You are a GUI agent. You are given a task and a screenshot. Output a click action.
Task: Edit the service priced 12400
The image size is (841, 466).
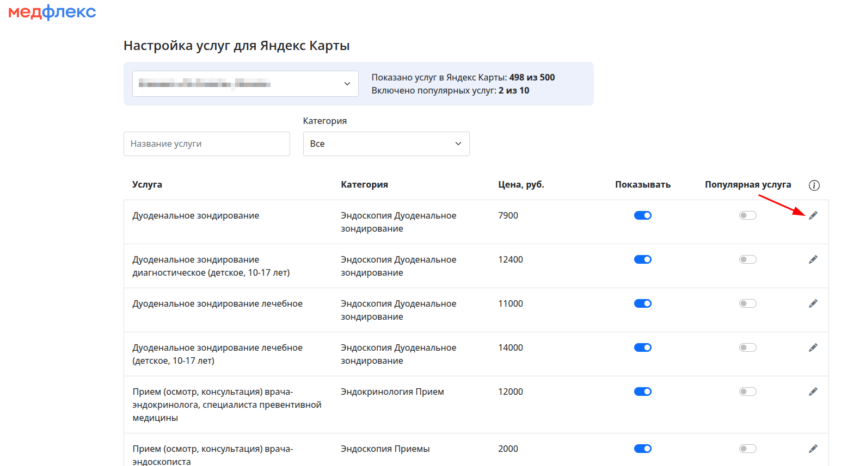[x=813, y=260]
